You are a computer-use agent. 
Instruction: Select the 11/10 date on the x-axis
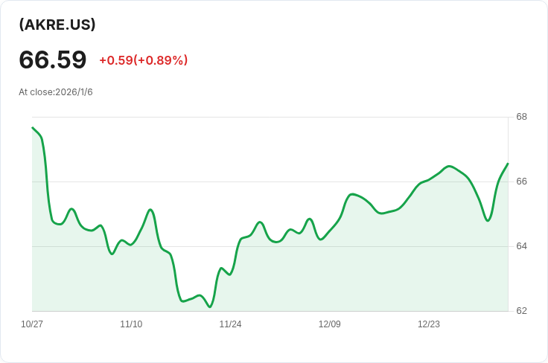coord(131,324)
